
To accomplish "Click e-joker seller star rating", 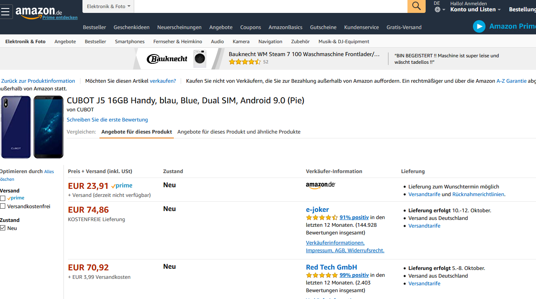I will 322,217.
